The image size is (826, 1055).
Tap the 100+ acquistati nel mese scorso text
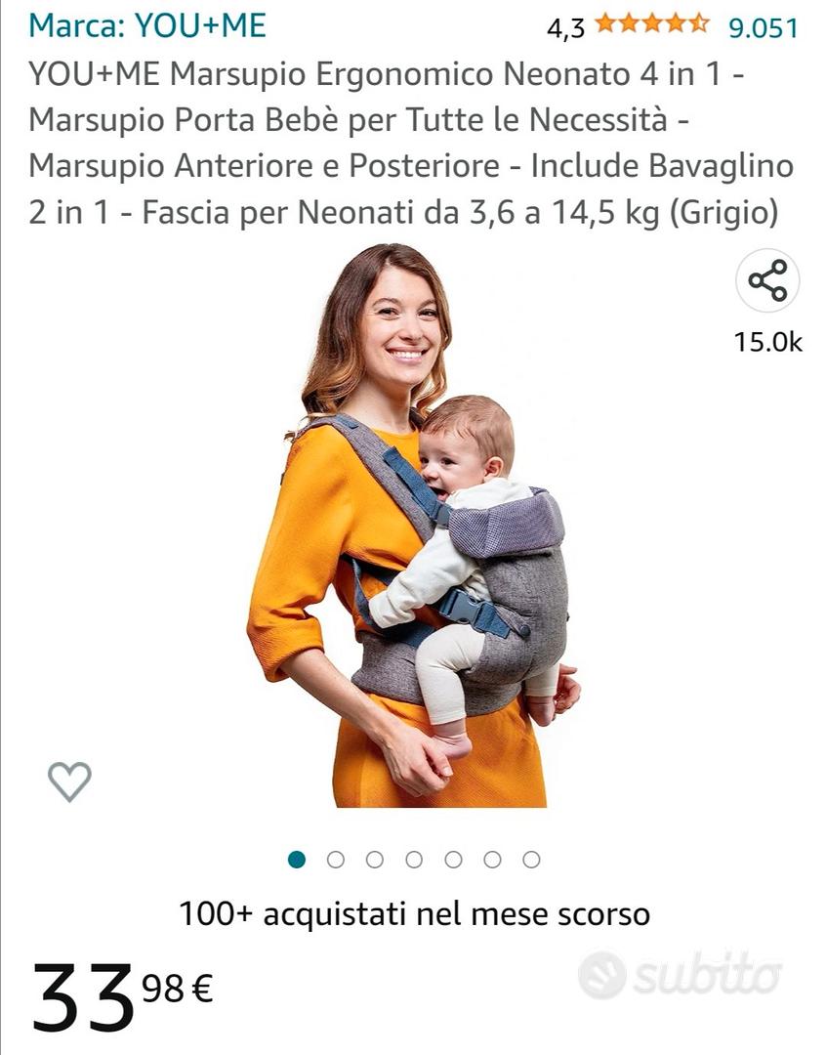[414, 914]
